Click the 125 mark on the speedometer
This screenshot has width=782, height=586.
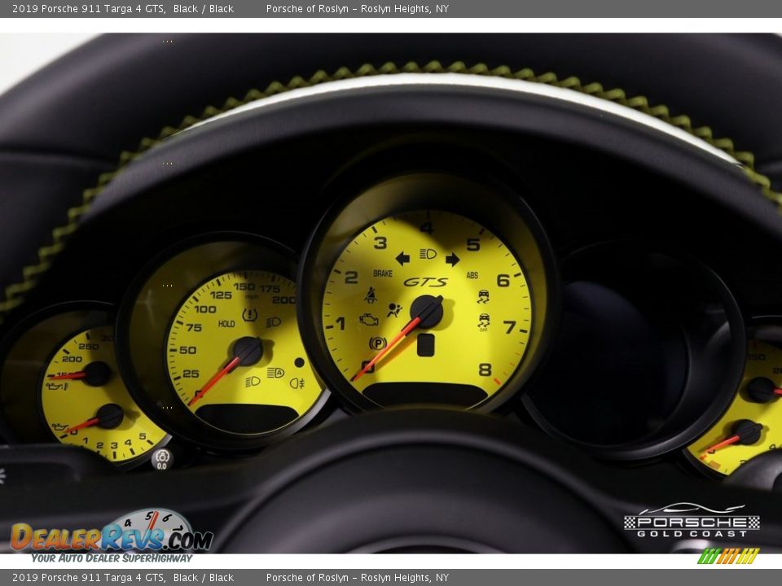[221, 295]
